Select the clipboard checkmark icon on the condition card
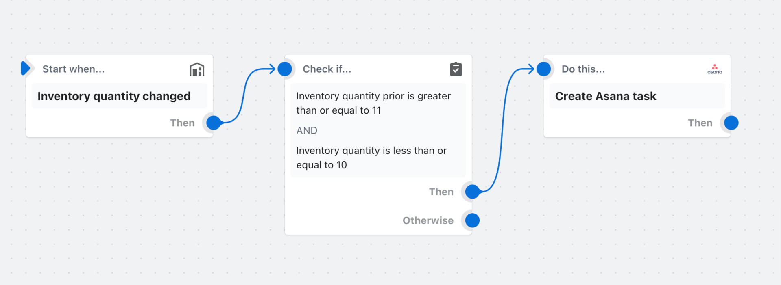 point(456,69)
